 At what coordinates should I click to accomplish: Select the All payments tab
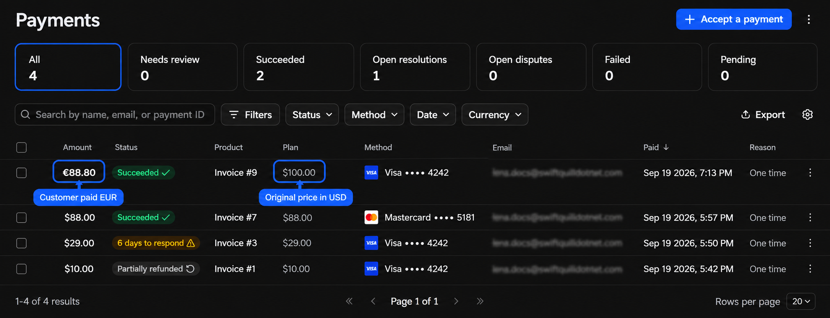click(x=68, y=67)
